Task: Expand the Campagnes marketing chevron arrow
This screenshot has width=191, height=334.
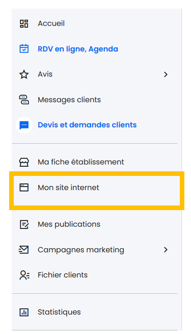Action: [166, 250]
